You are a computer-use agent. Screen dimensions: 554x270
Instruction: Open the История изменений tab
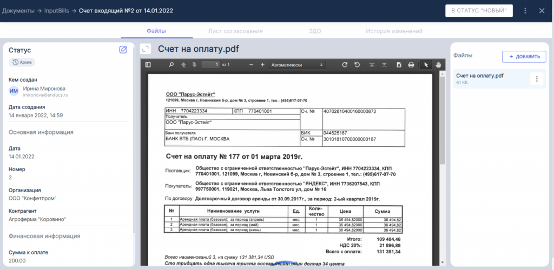394,31
